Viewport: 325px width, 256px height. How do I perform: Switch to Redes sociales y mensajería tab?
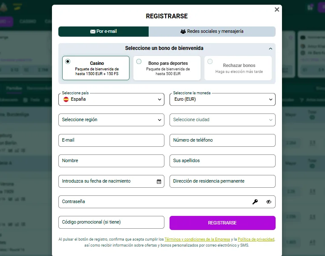point(212,32)
